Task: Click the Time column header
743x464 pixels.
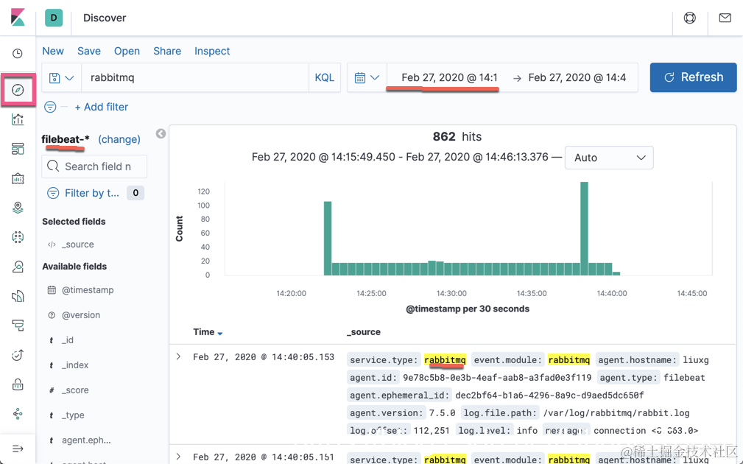Action: click(x=204, y=332)
